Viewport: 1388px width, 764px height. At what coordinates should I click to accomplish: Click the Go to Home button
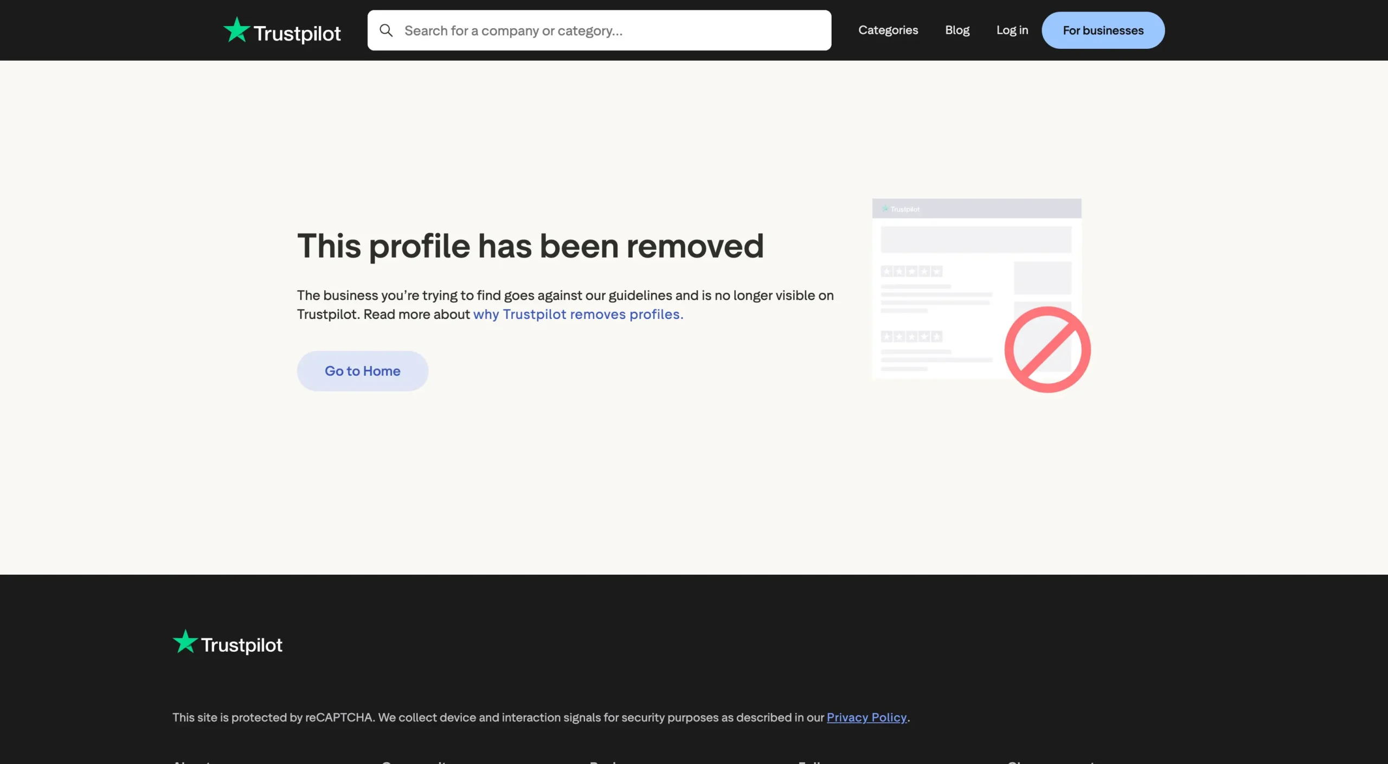(x=362, y=371)
